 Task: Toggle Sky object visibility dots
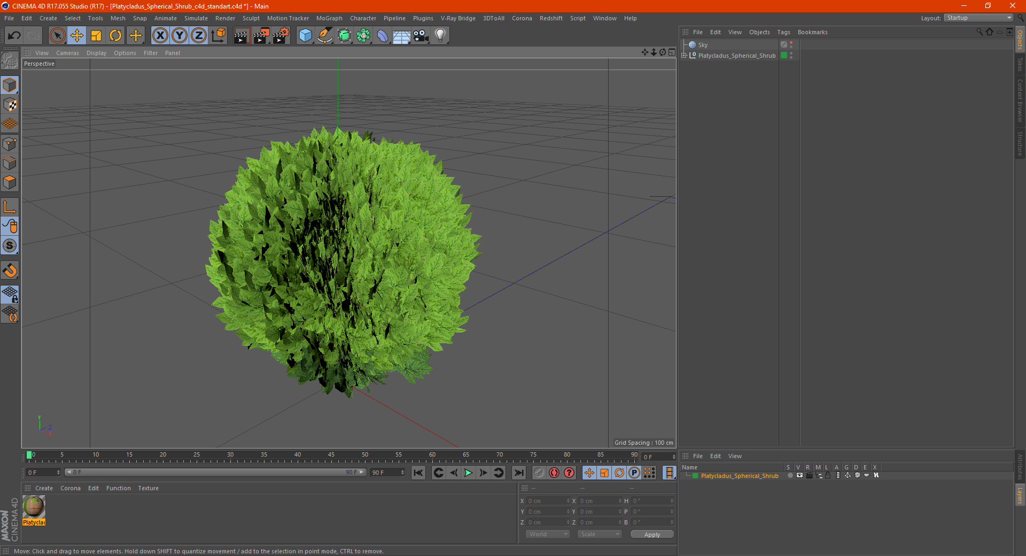(x=791, y=45)
